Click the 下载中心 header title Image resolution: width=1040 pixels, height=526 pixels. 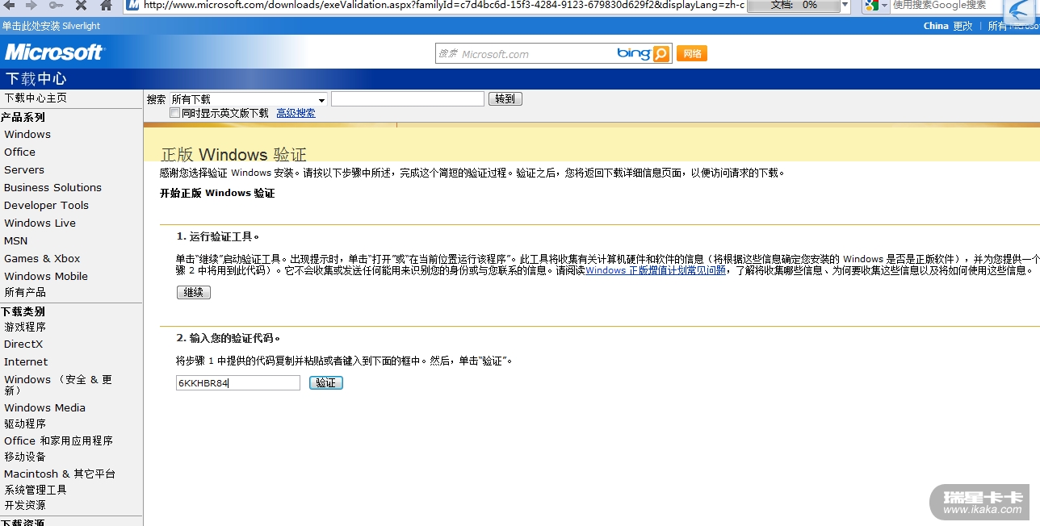pos(36,78)
